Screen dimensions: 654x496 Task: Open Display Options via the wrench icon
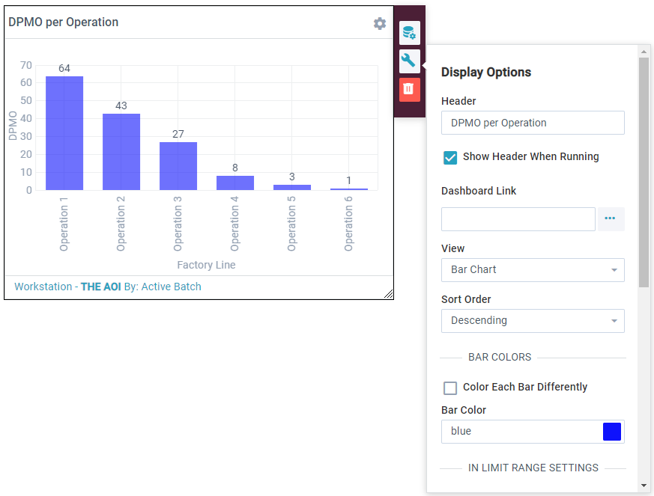[408, 61]
